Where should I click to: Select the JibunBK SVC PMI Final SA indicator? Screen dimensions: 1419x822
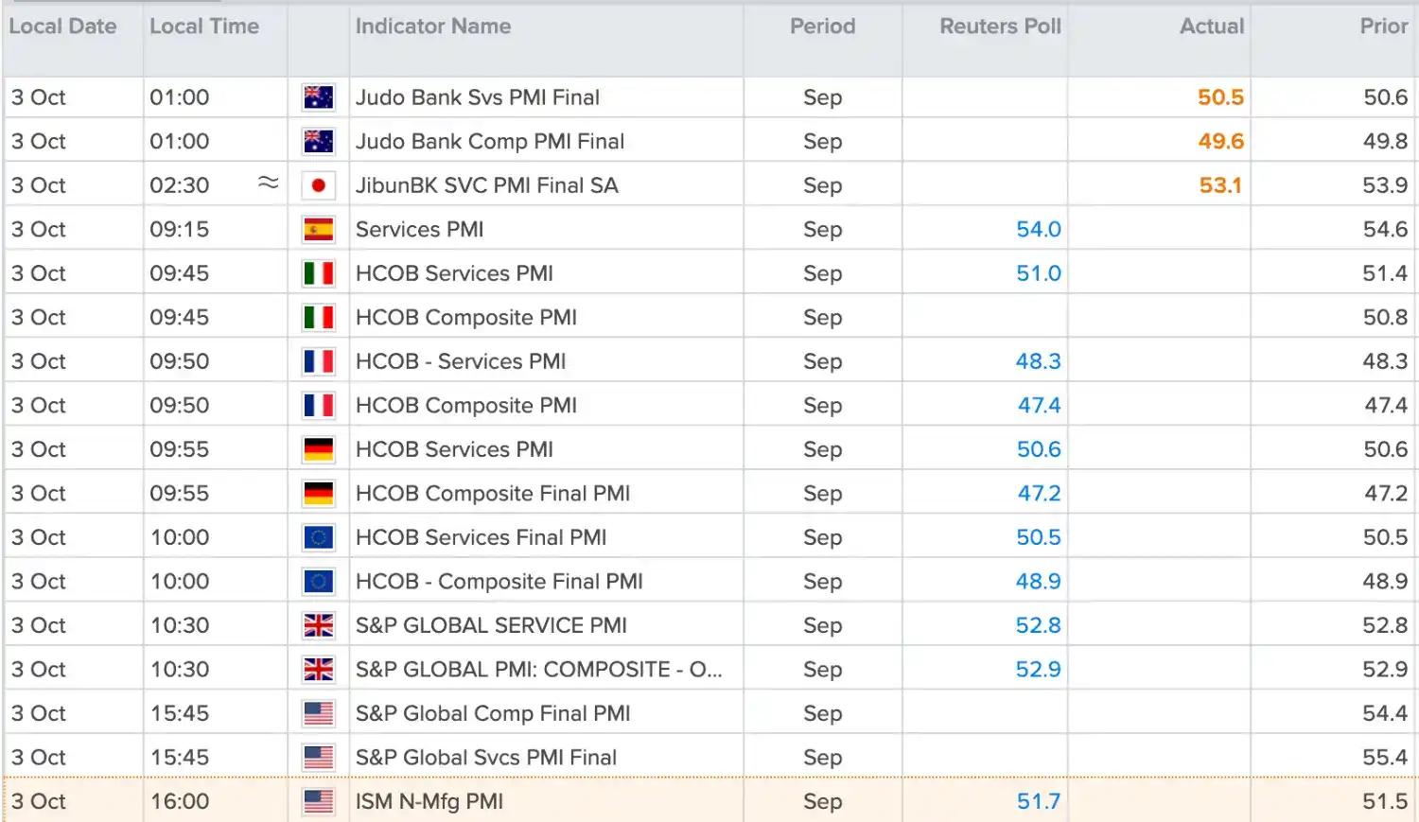[487, 185]
